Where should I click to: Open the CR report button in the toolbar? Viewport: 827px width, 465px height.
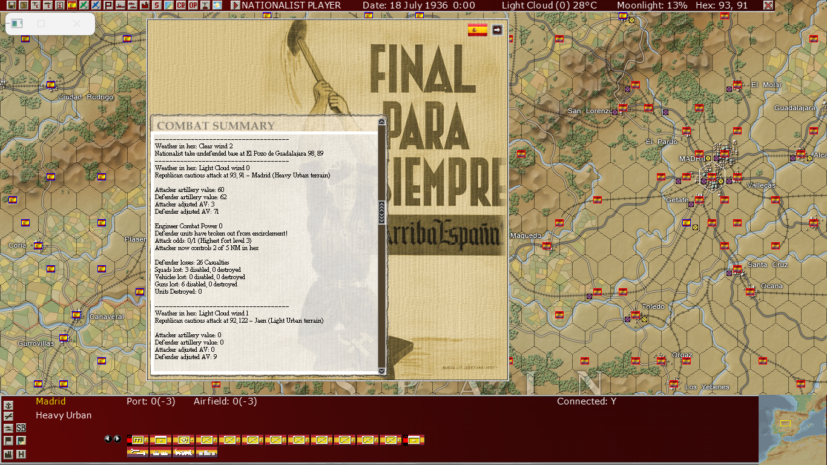tap(181, 5)
